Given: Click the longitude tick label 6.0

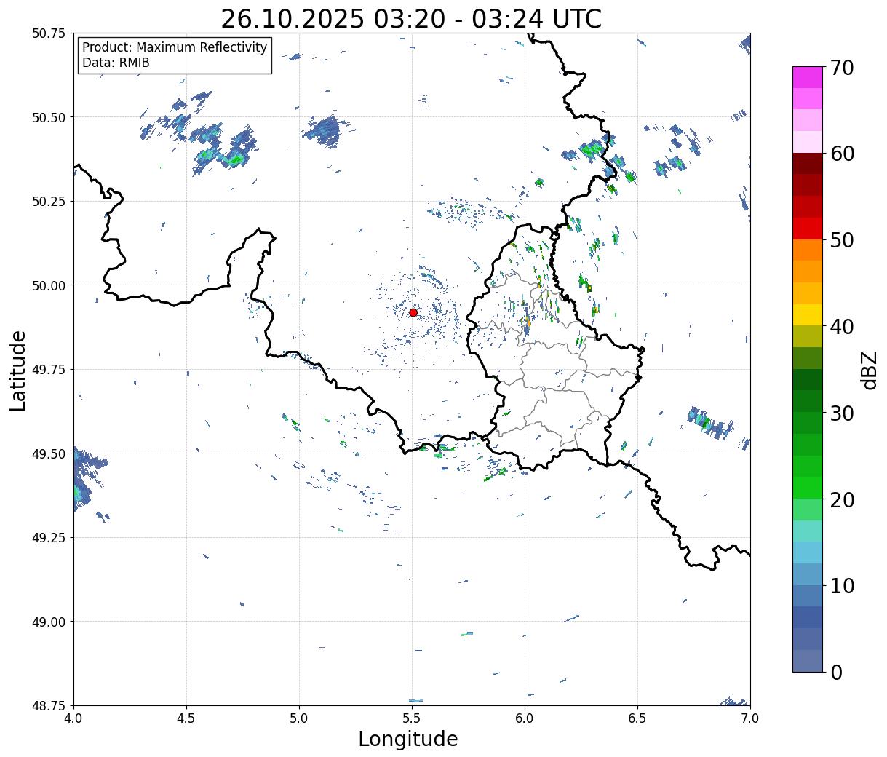Looking at the screenshot, I should 525,718.
